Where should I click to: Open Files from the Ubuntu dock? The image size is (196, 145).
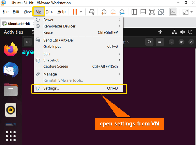11,90
